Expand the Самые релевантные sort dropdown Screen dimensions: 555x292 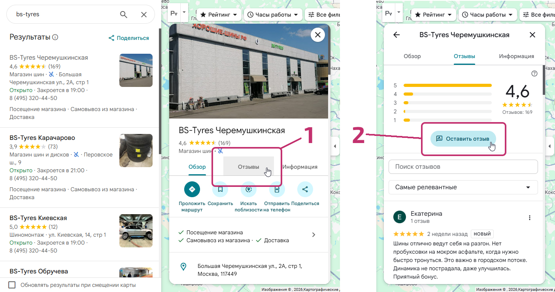[x=463, y=187]
